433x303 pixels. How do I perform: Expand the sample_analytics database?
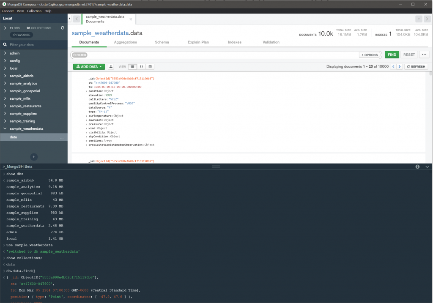point(5,83)
